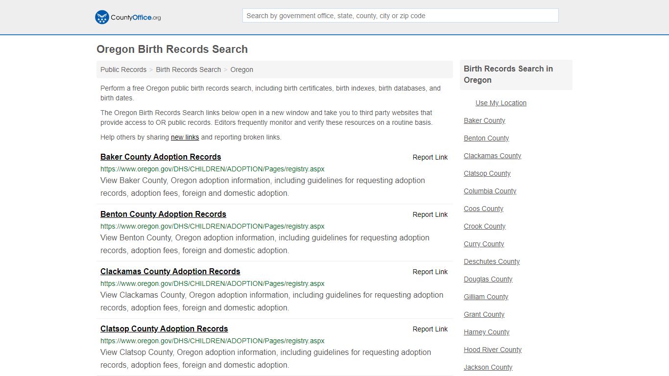Visit Clackamas County oregon.gov registry URL
The image size is (669, 376).
(x=213, y=283)
